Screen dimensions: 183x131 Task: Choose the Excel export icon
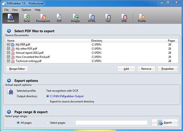(27, 18)
